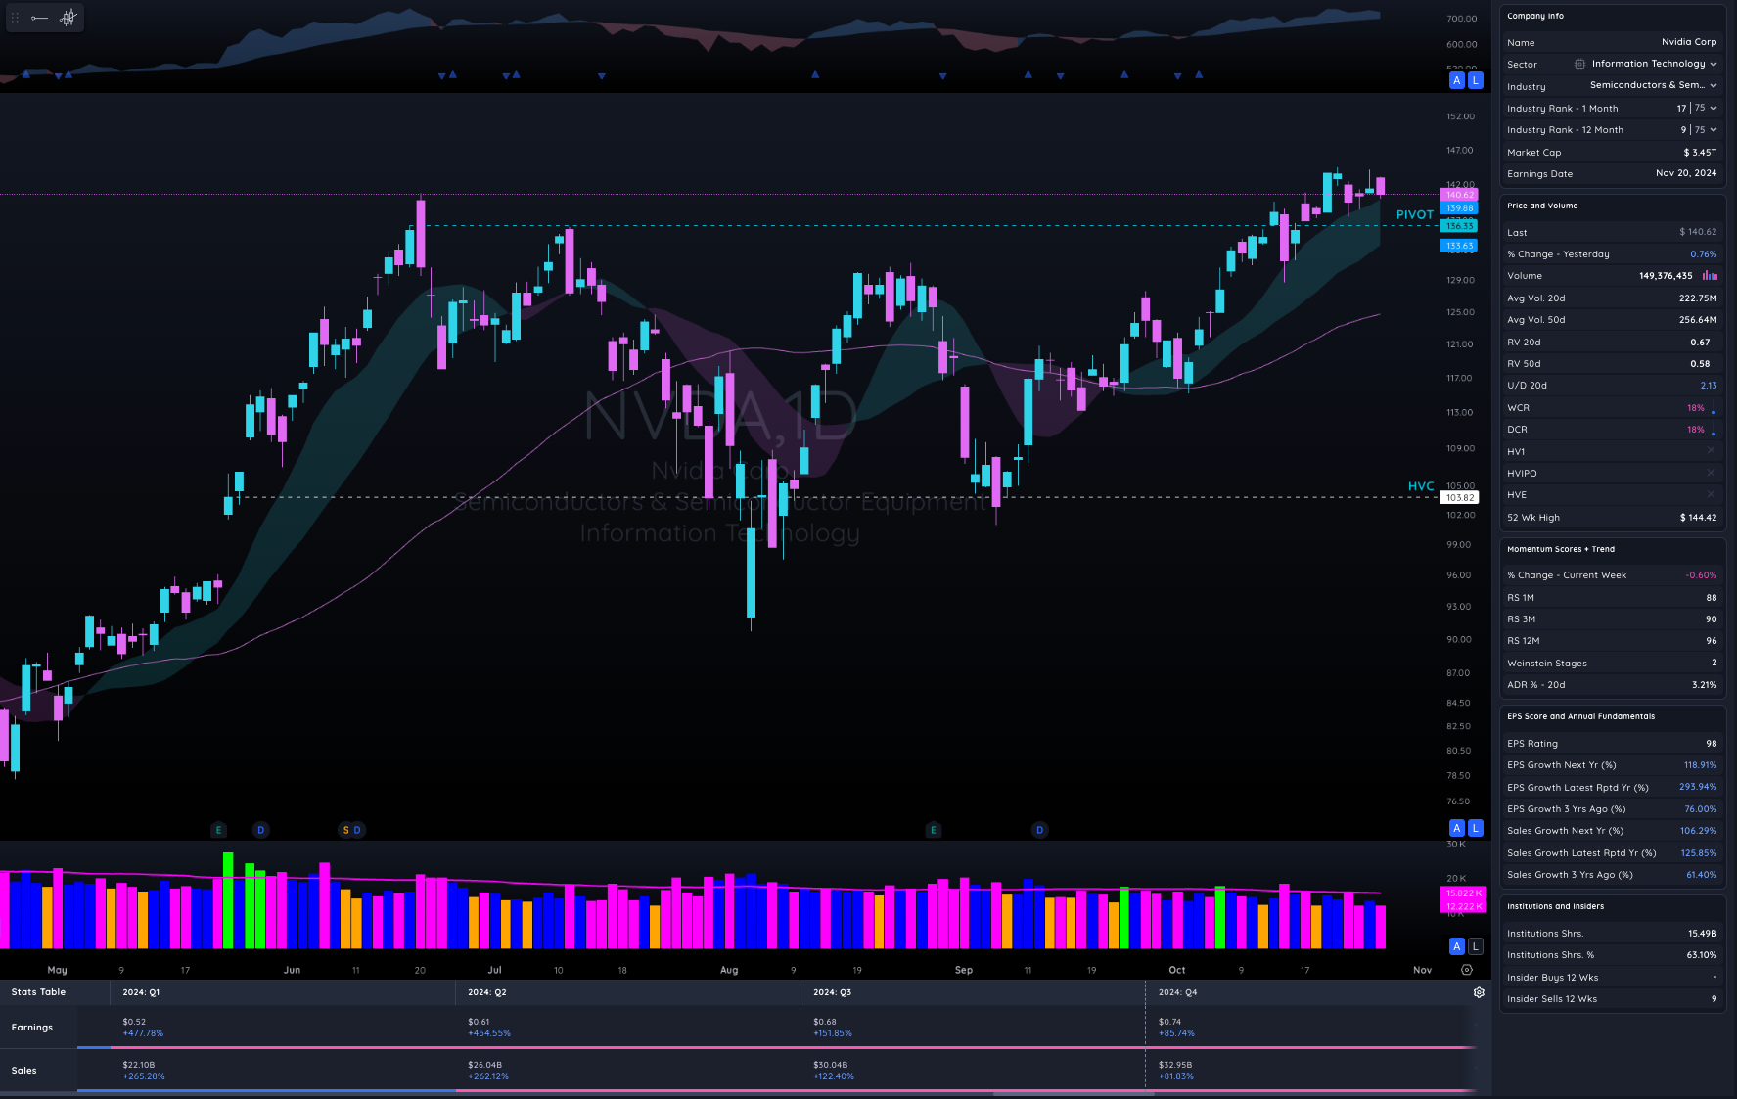The image size is (1737, 1099).
Task: Click the EPS Rating value 98
Action: 1711,744
